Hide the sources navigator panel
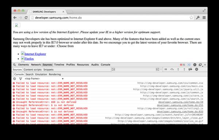Screen dimensions: 219x140 click(x=113, y=69)
